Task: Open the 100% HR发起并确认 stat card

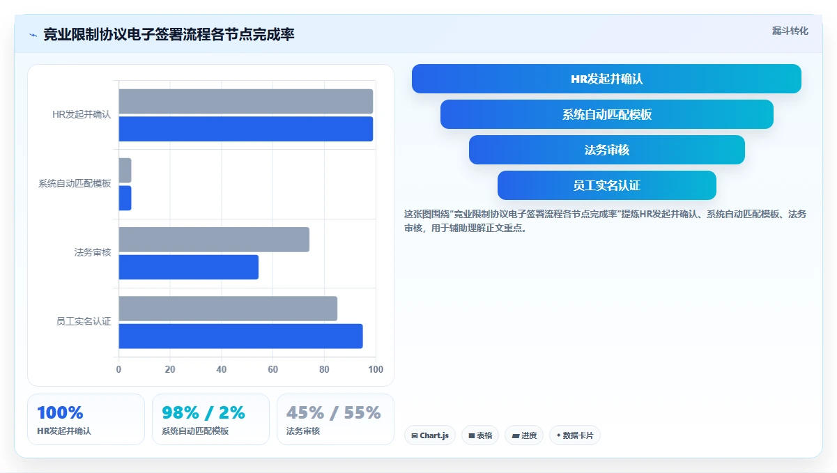Action: [x=86, y=419]
